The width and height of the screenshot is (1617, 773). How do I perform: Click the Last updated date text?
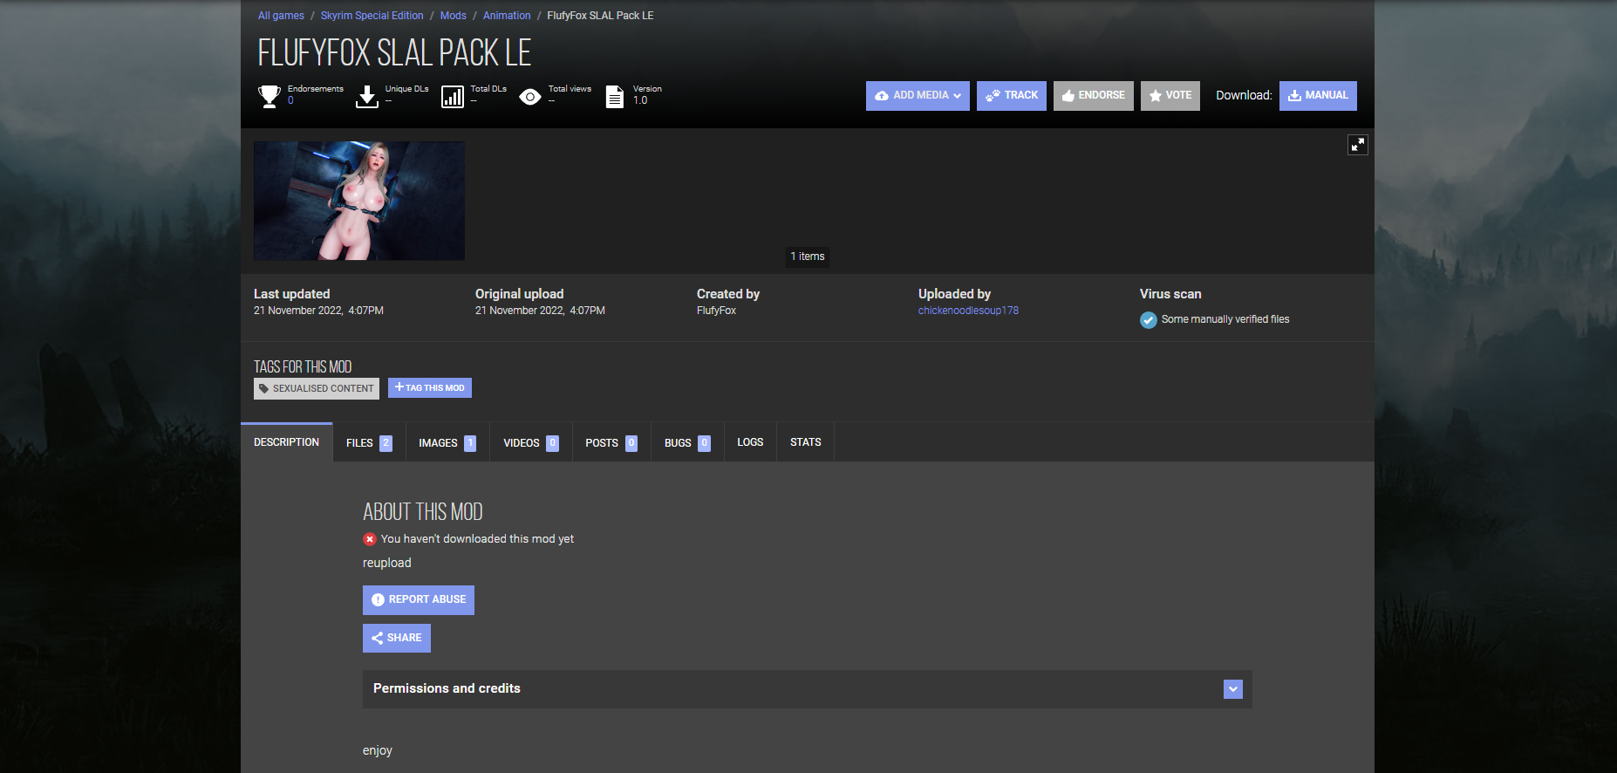[318, 311]
